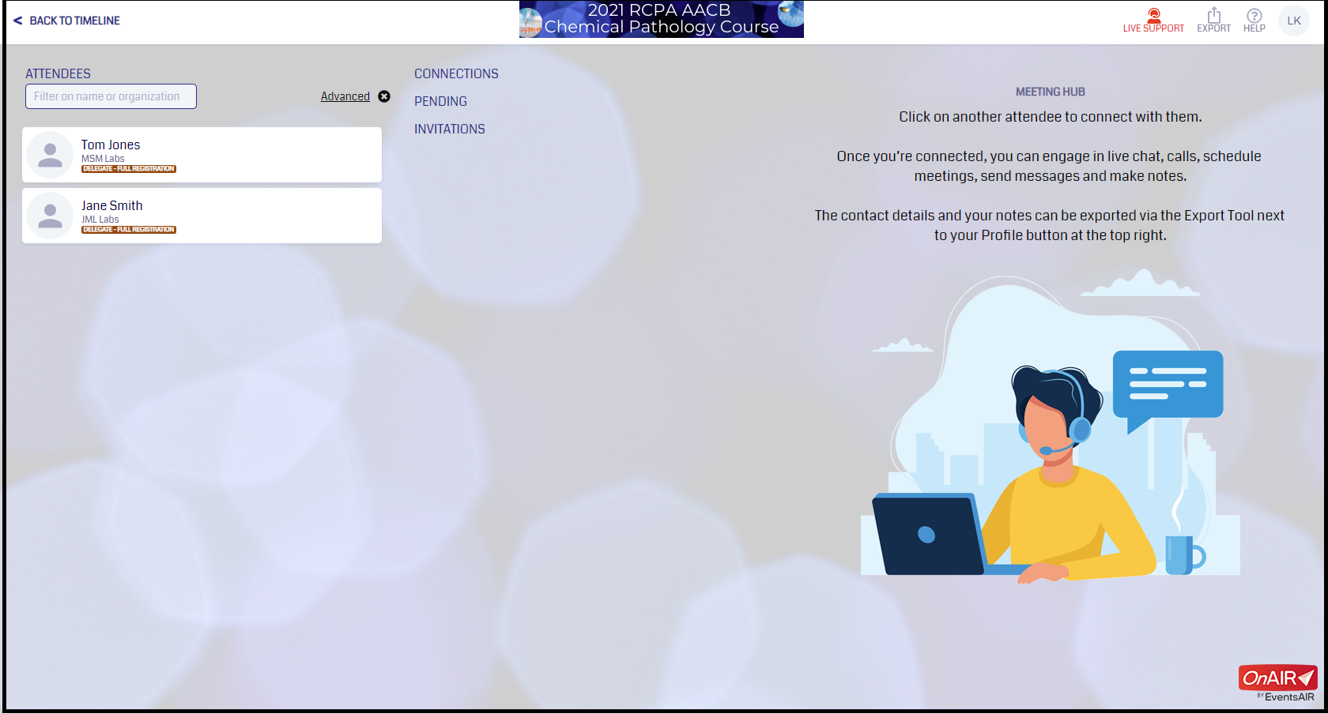Click the 2021 RCPA AACB course banner
Image resolution: width=1328 pixels, height=714 pixels.
[661, 19]
